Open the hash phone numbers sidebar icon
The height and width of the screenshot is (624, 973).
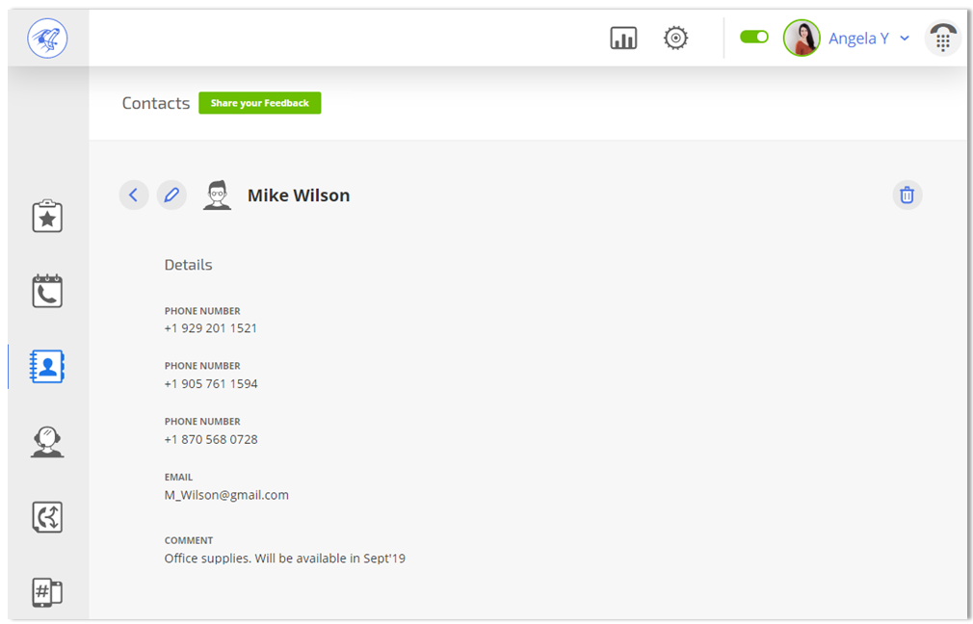point(47,592)
